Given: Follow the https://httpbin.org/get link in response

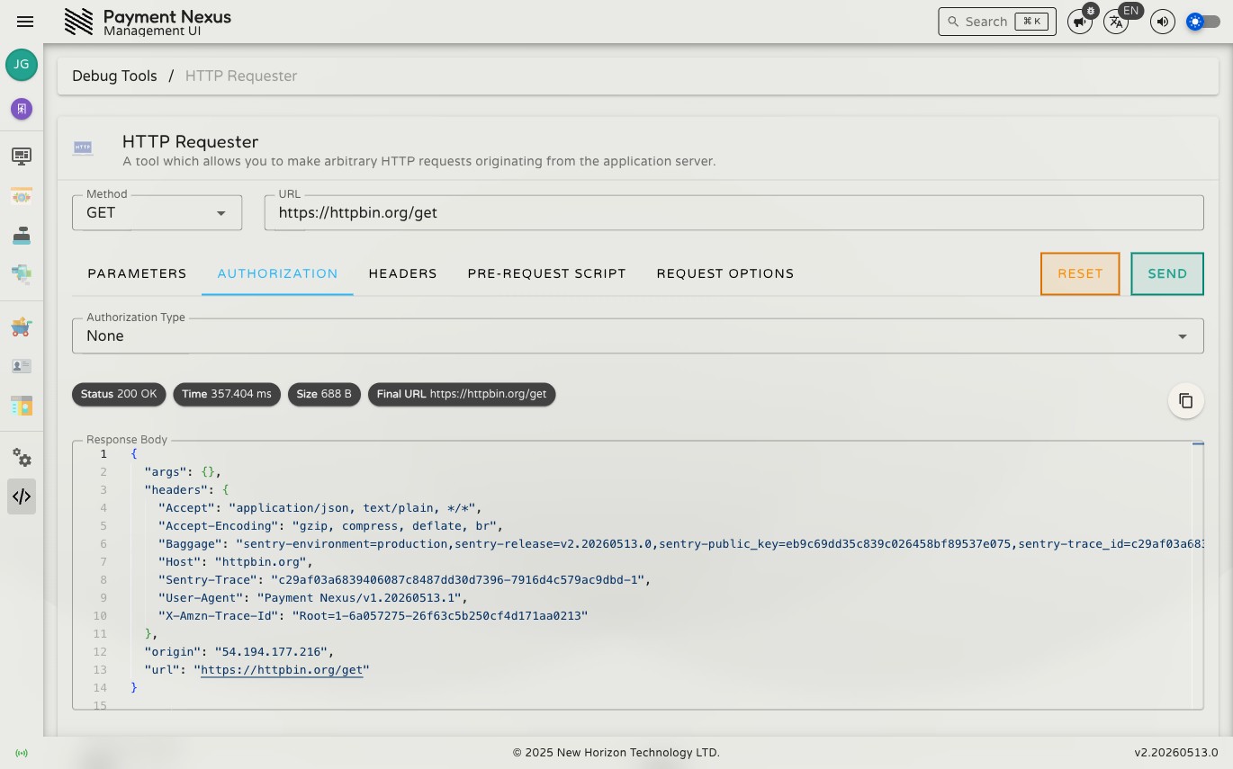Looking at the screenshot, I should coord(282,670).
